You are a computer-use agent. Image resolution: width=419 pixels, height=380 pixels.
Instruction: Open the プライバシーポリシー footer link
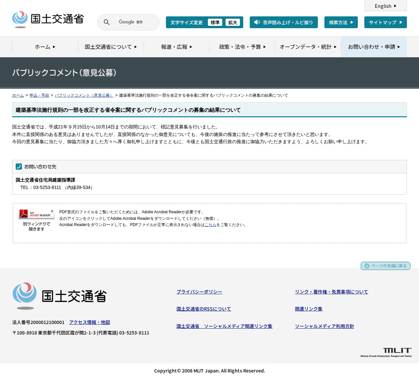199,292
